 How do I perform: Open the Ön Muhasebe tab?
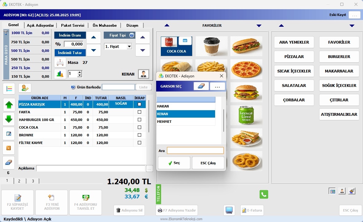[105, 25]
